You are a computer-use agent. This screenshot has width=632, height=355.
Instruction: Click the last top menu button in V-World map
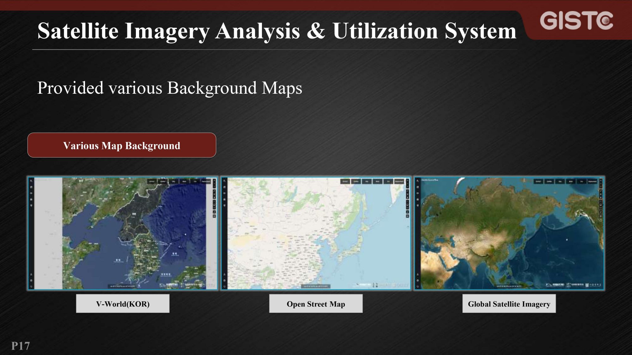point(206,181)
